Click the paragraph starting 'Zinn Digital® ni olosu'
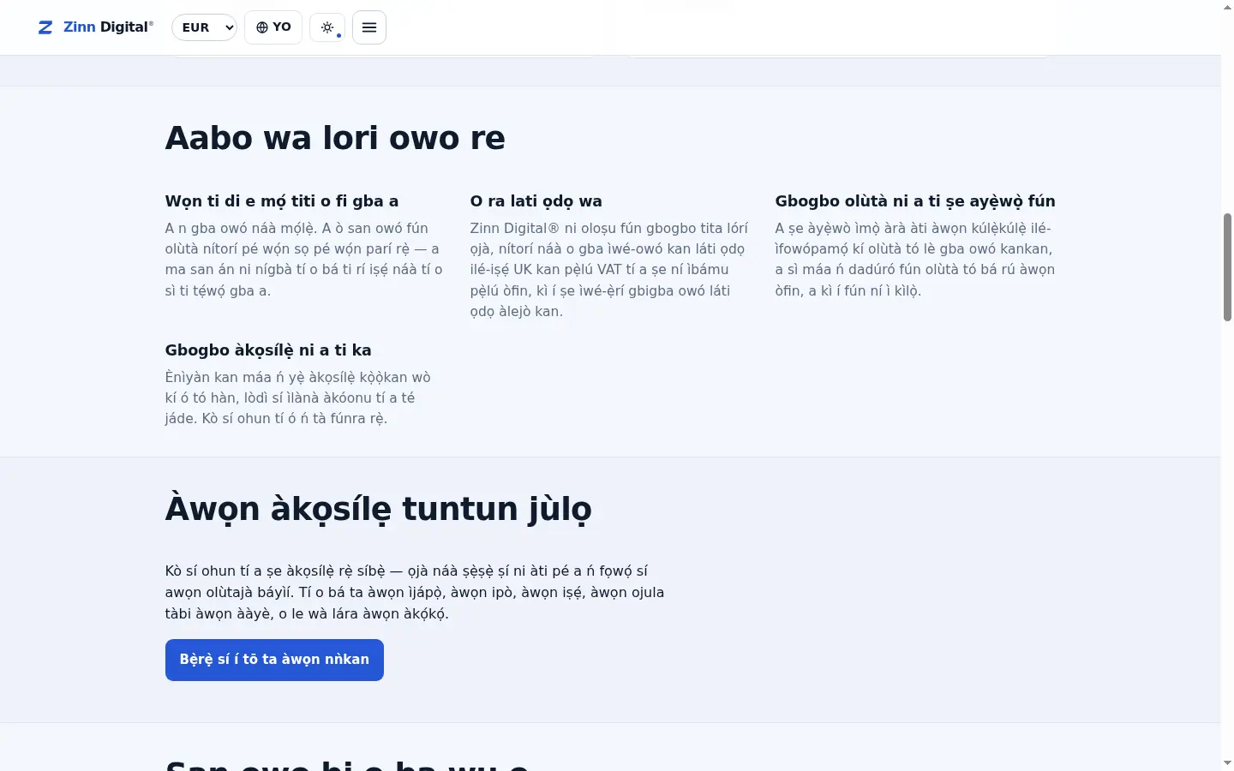 tap(609, 270)
